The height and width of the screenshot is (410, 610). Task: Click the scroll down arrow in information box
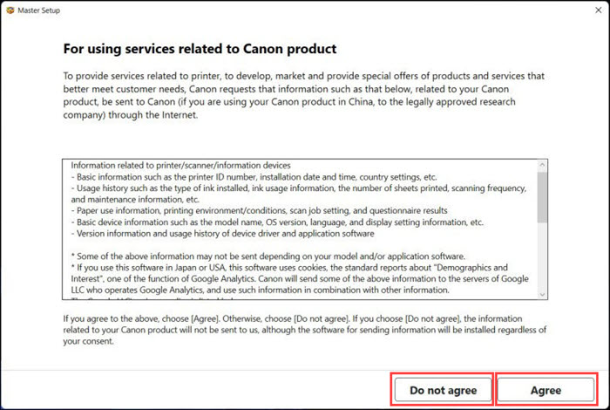[542, 295]
